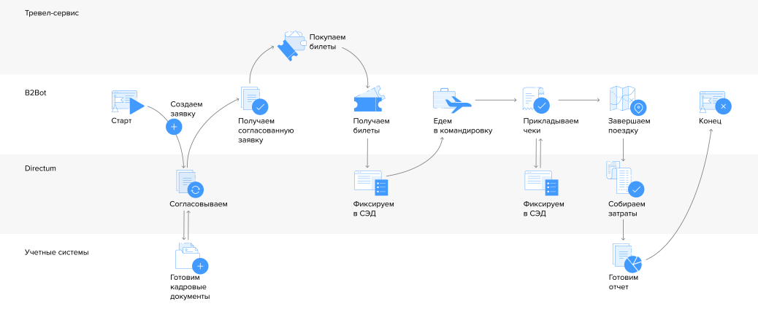Click the Получаем согласованную заявку checkmark icon
758x317 pixels.
click(x=254, y=100)
